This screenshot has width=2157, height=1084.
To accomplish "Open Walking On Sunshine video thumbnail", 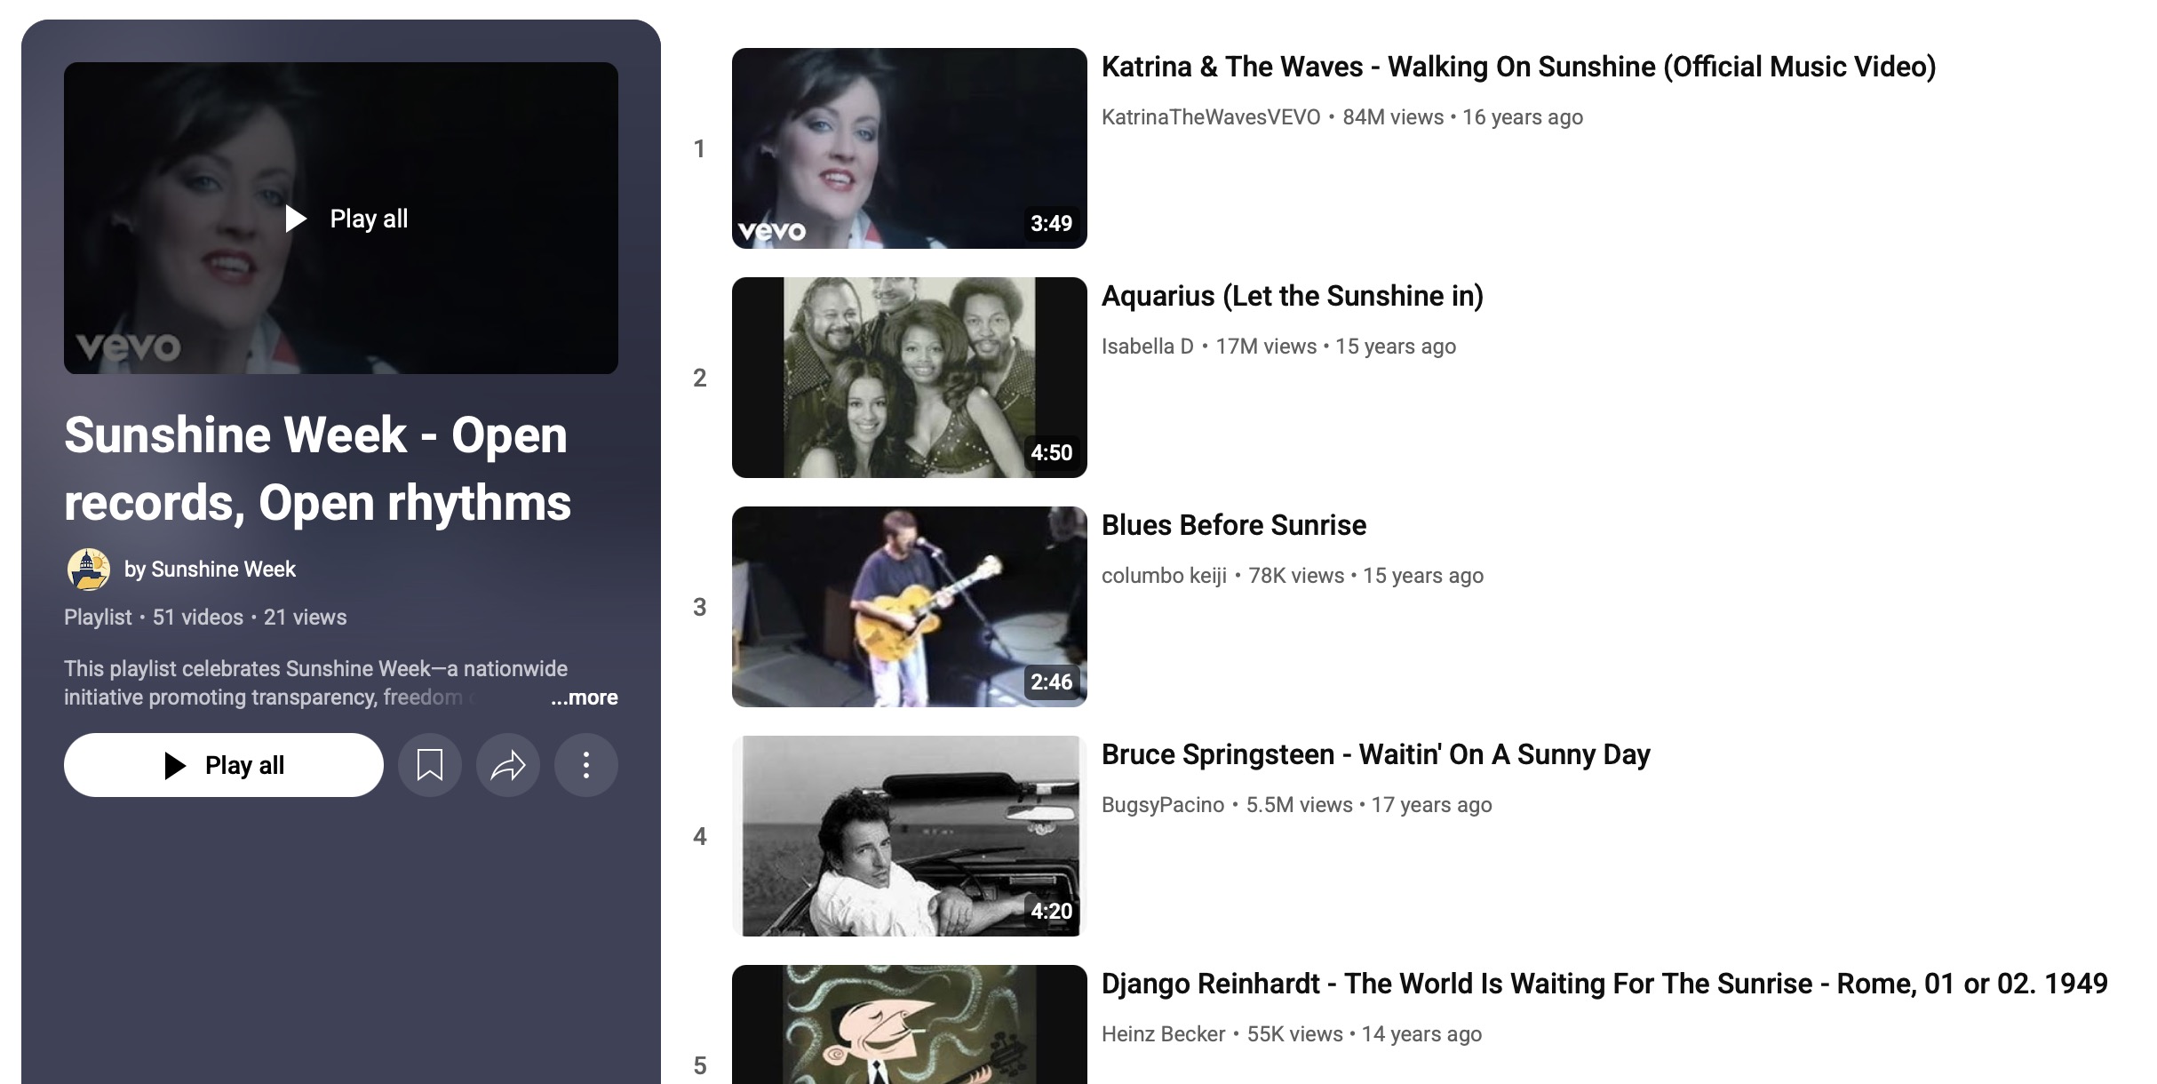I will click(910, 148).
